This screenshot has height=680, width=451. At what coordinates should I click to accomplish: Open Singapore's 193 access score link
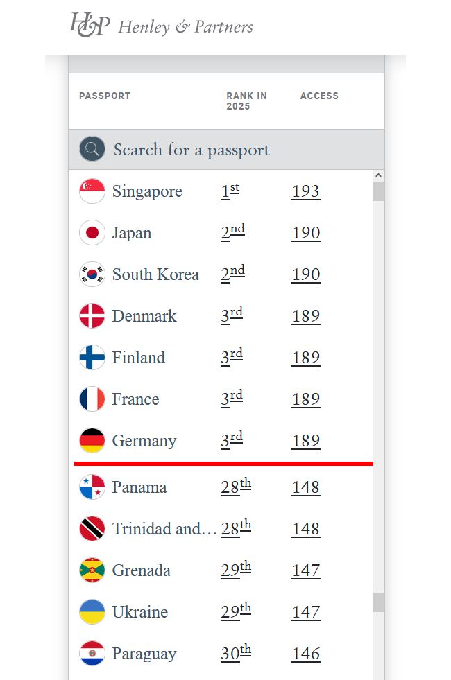[305, 191]
